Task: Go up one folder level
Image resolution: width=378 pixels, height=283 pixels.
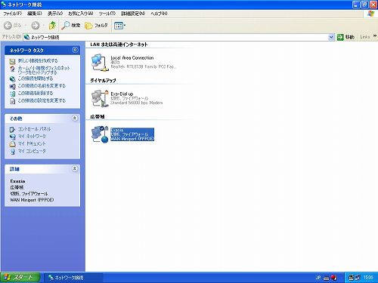Action: 52,25
